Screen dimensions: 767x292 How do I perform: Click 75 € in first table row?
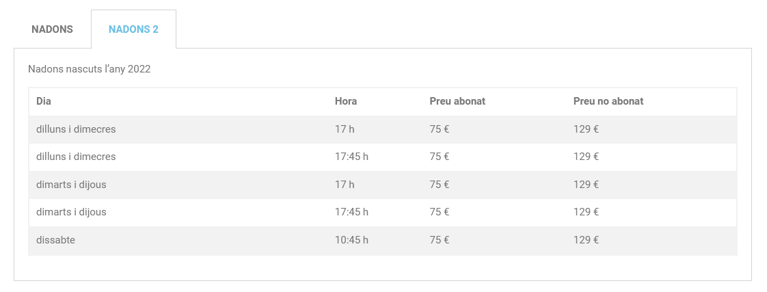440,130
